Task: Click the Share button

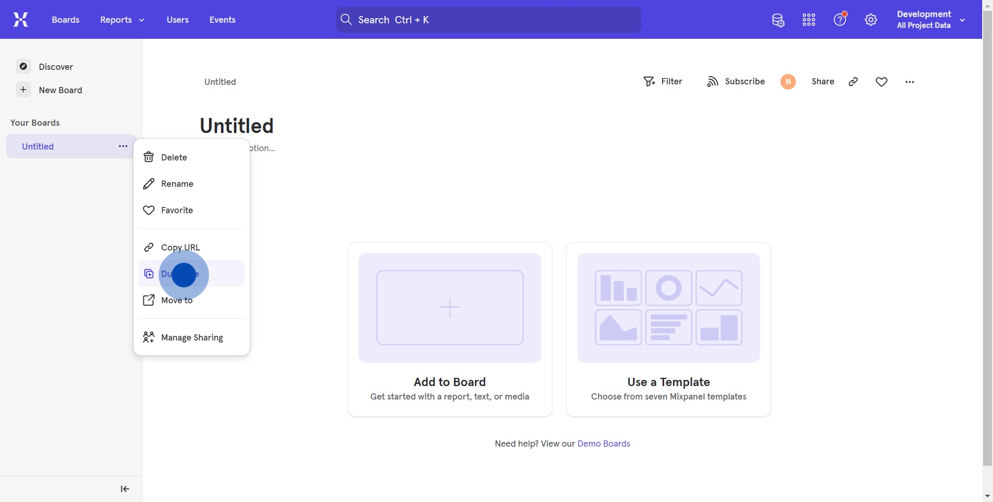Action: tap(822, 82)
